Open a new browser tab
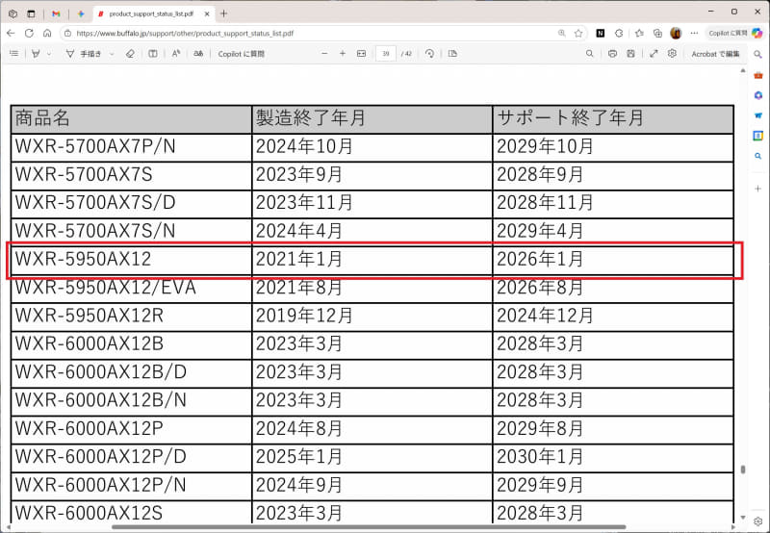 click(x=224, y=13)
